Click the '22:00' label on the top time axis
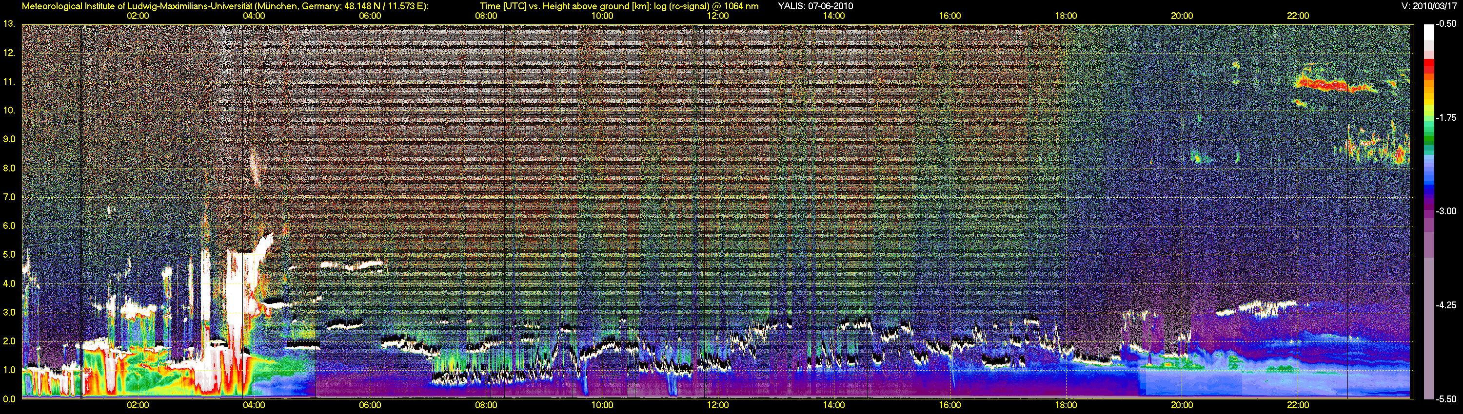Viewport: 1463px width, 414px height. click(x=1298, y=16)
